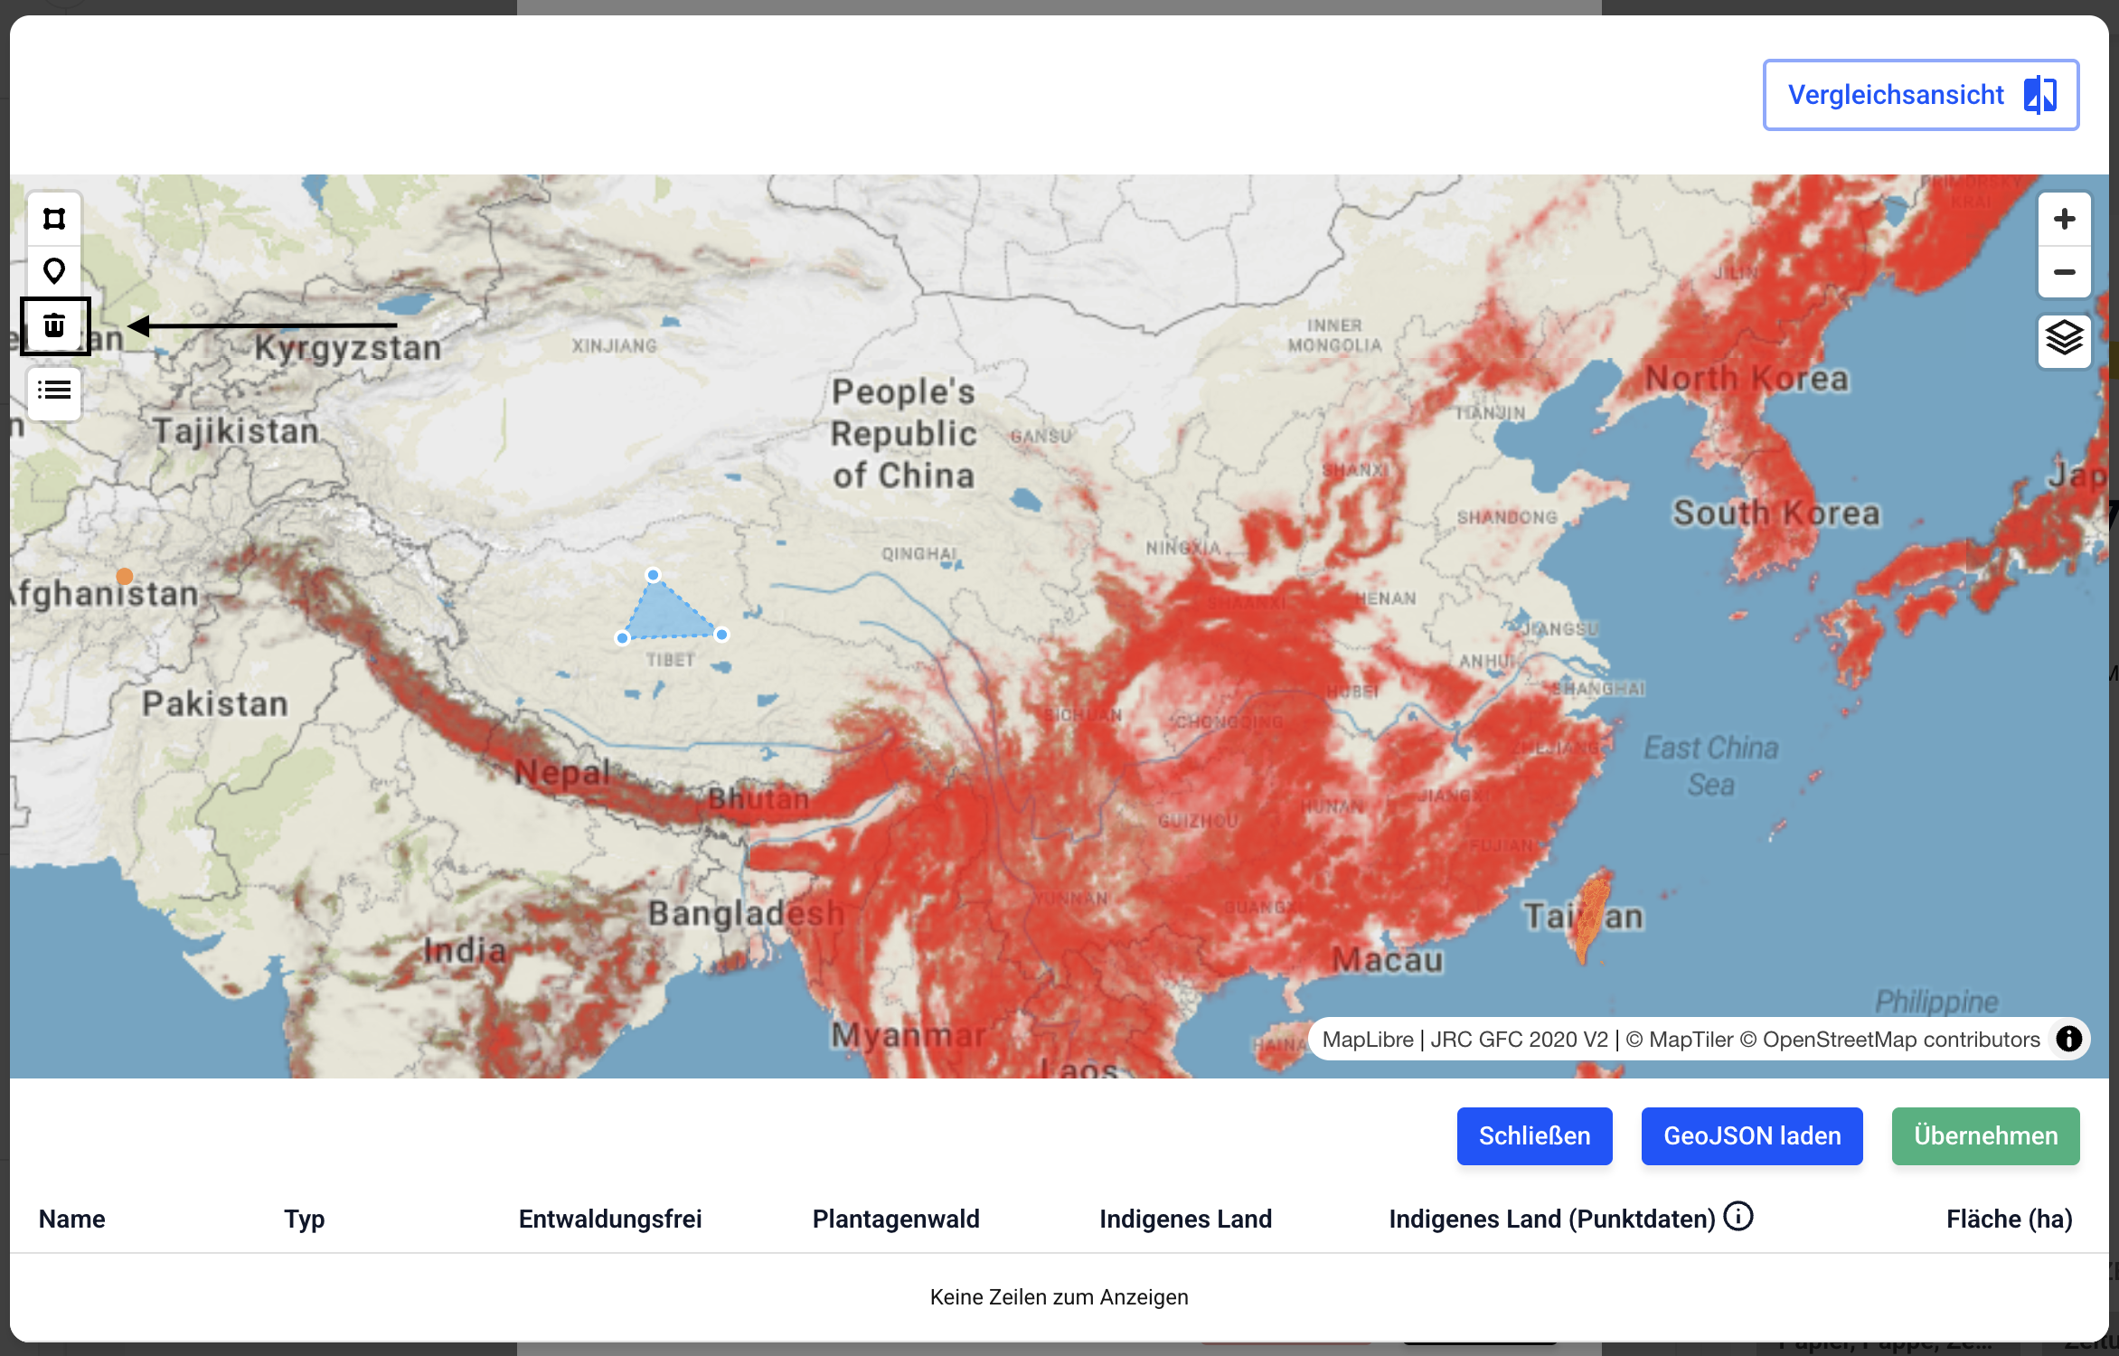The width and height of the screenshot is (2119, 1356).
Task: Open the feature list icon
Action: pos(54,391)
